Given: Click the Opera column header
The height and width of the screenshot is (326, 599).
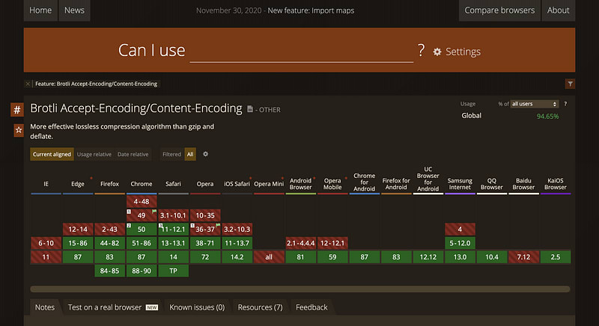Looking at the screenshot, I should [205, 184].
